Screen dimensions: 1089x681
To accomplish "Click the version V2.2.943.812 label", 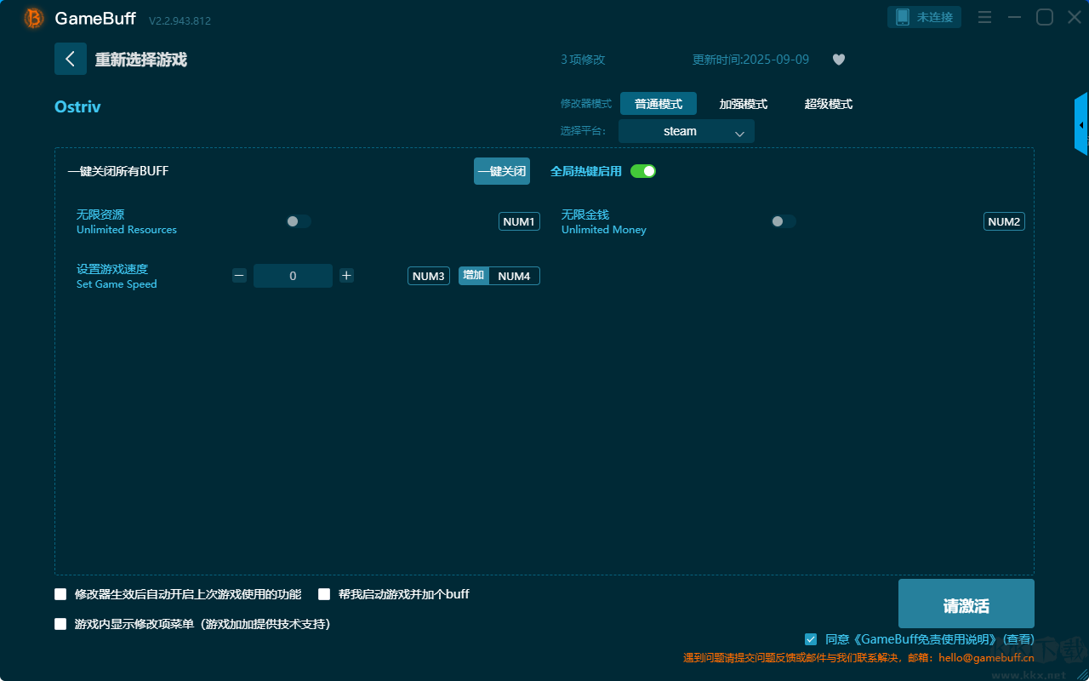I will pos(180,20).
